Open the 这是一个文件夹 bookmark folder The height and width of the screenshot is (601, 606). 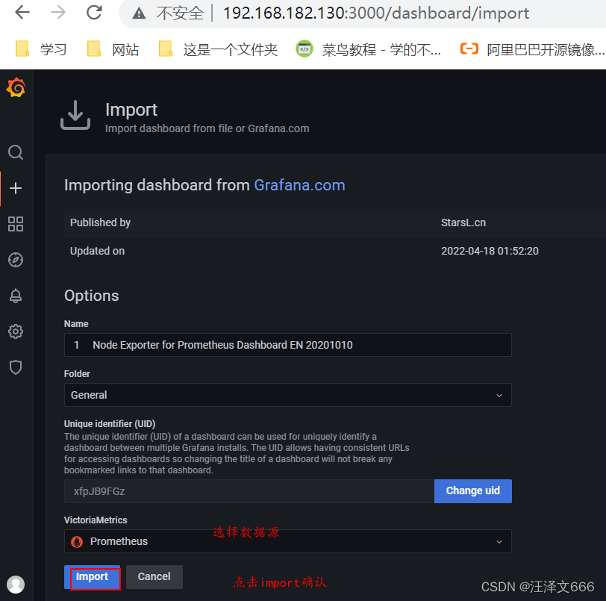click(218, 49)
